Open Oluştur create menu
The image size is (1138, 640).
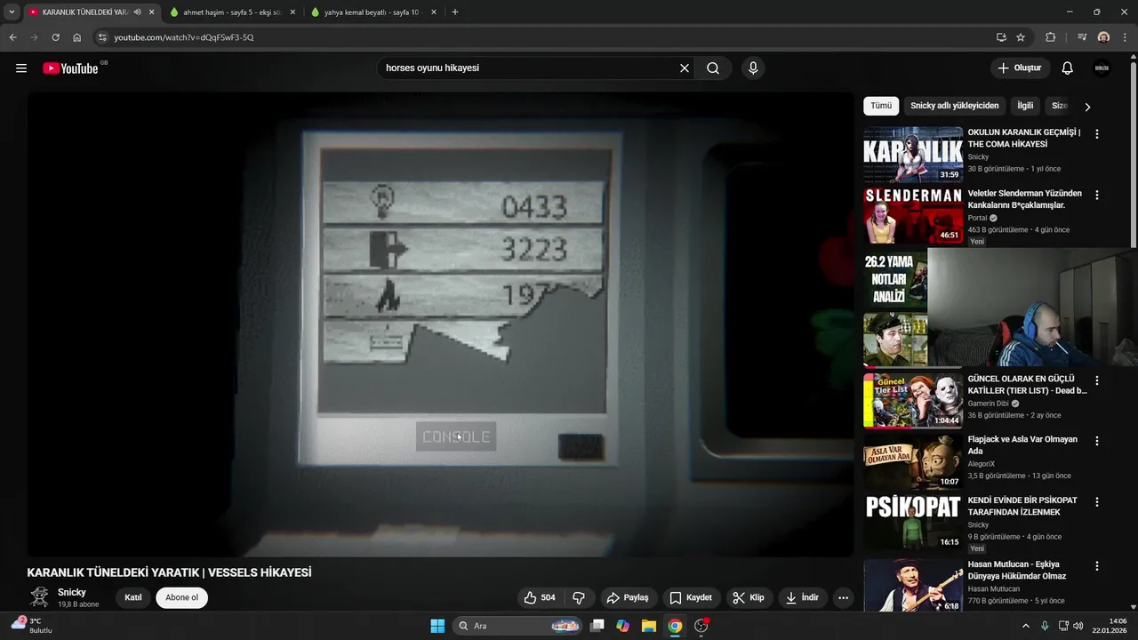(1020, 68)
